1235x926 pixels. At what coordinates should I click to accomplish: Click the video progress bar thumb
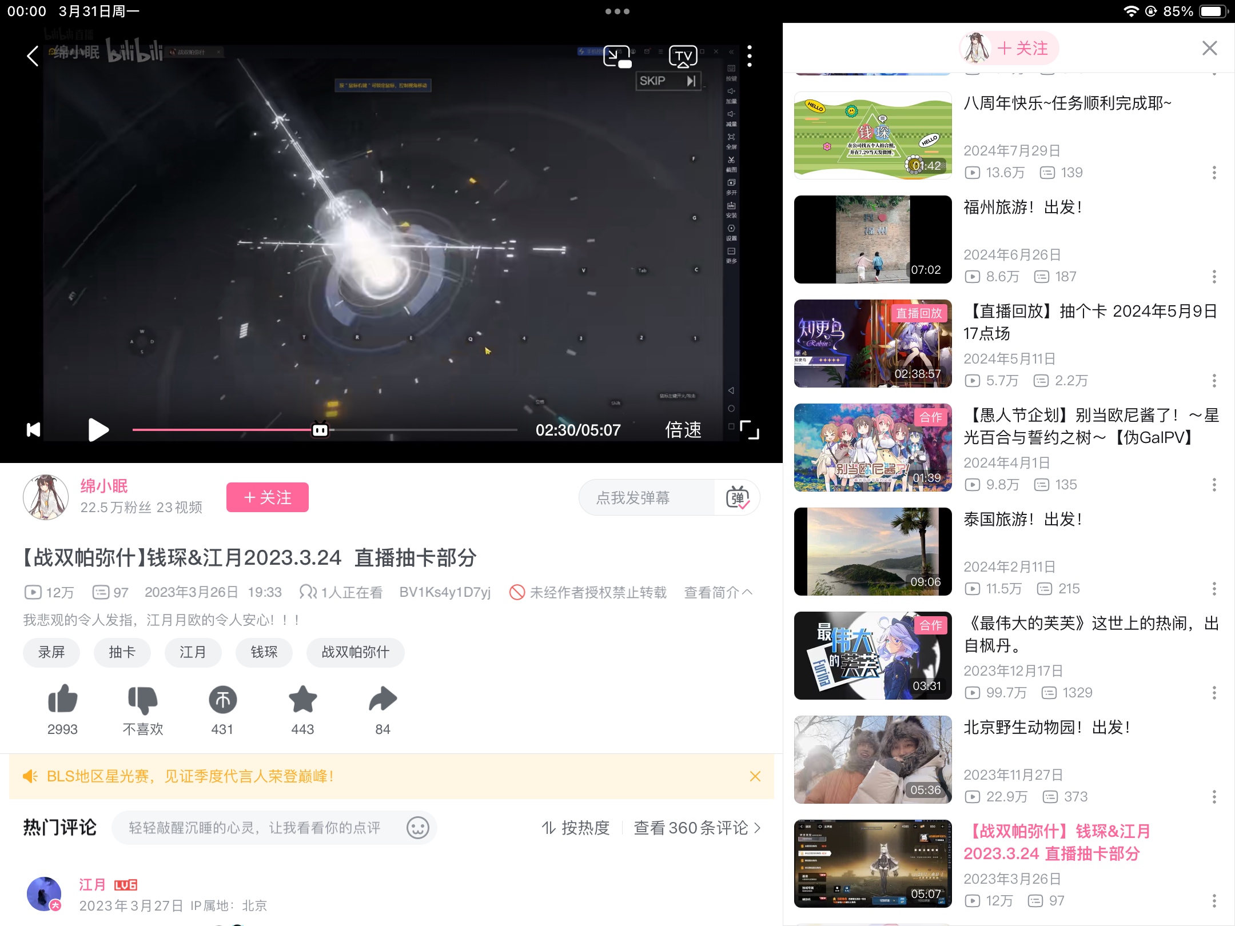coord(320,429)
